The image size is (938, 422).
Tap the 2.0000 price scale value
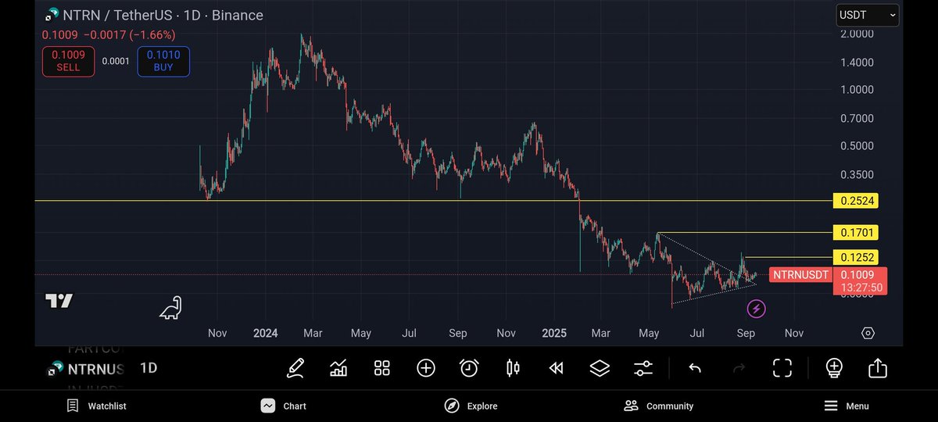tap(857, 34)
